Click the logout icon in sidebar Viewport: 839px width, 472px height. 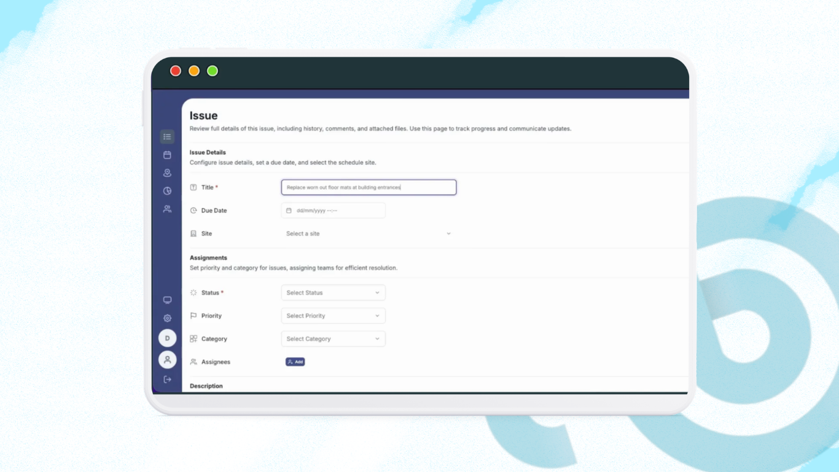[x=167, y=379]
